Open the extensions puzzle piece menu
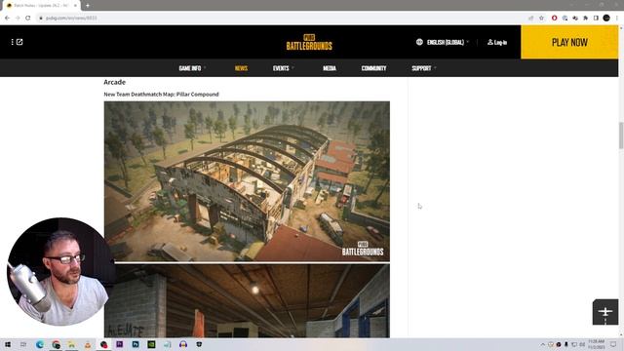Image resolution: width=624 pixels, height=351 pixels. [x=585, y=18]
